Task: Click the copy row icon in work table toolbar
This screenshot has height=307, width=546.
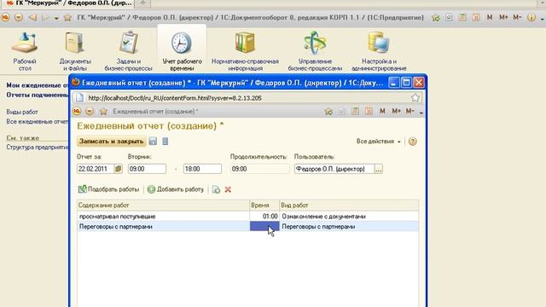Action: (x=216, y=189)
